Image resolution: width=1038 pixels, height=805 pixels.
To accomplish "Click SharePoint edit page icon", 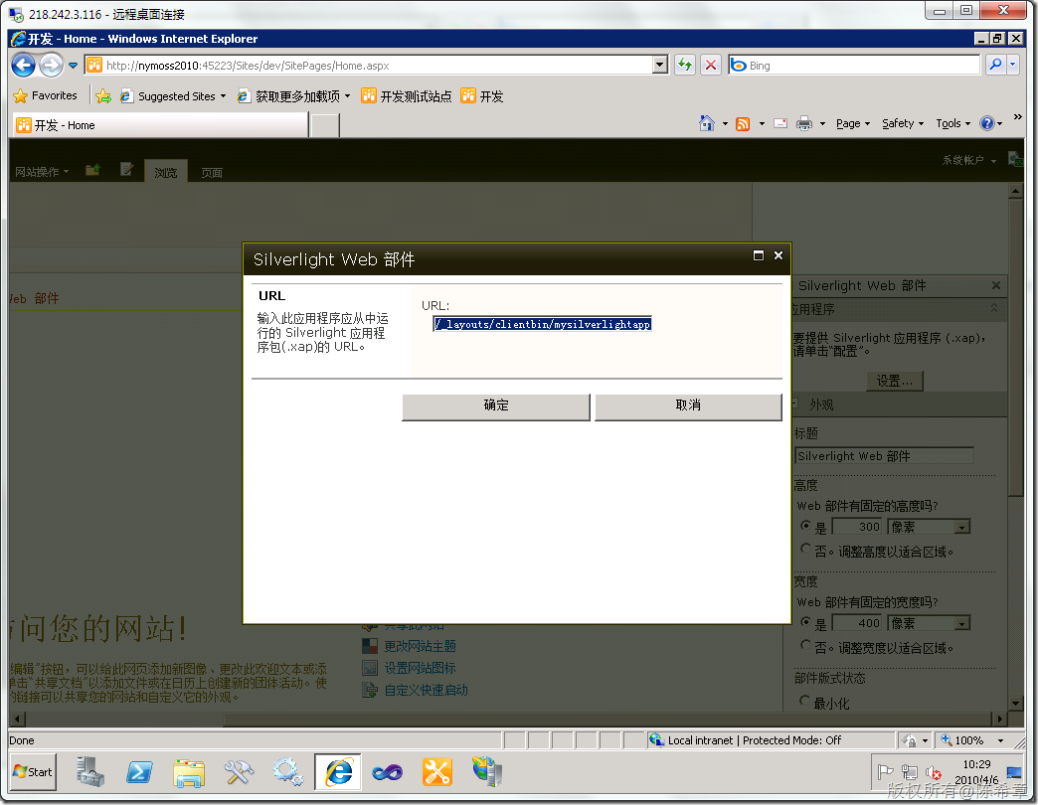I will [126, 170].
